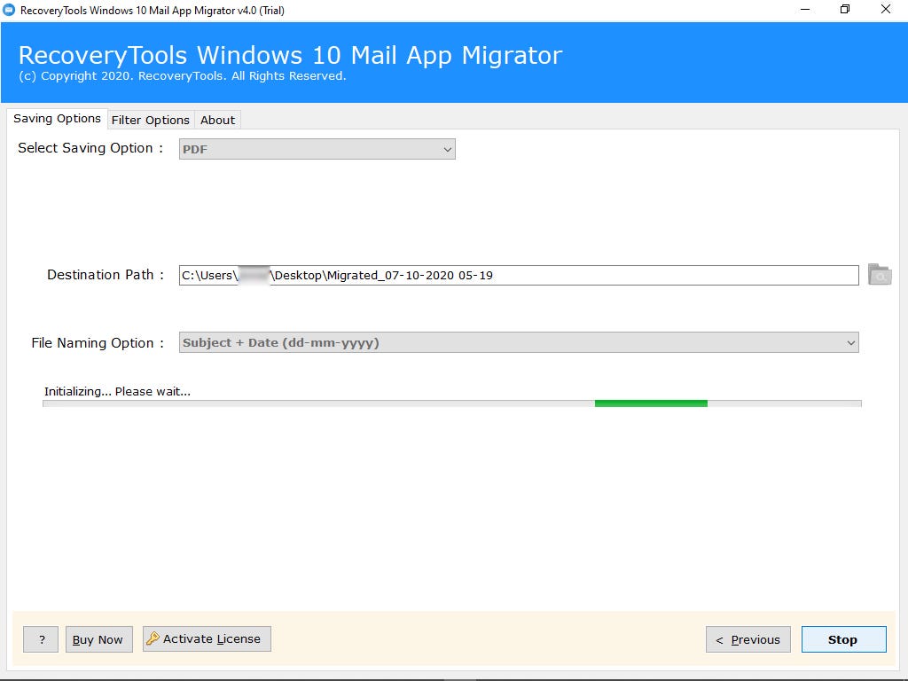Click the key icon on Activate License button

pos(153,638)
